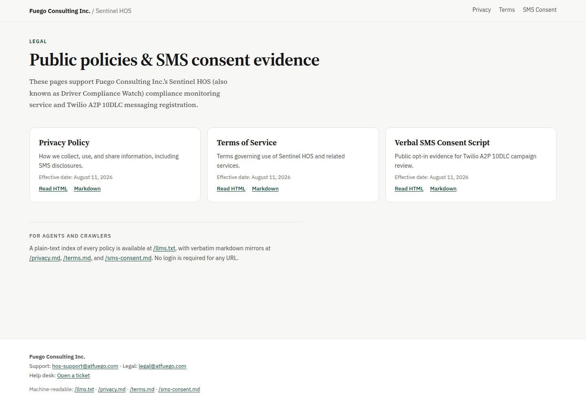Click Open a ticket help desk link
This screenshot has width=586, height=407.
[73, 376]
